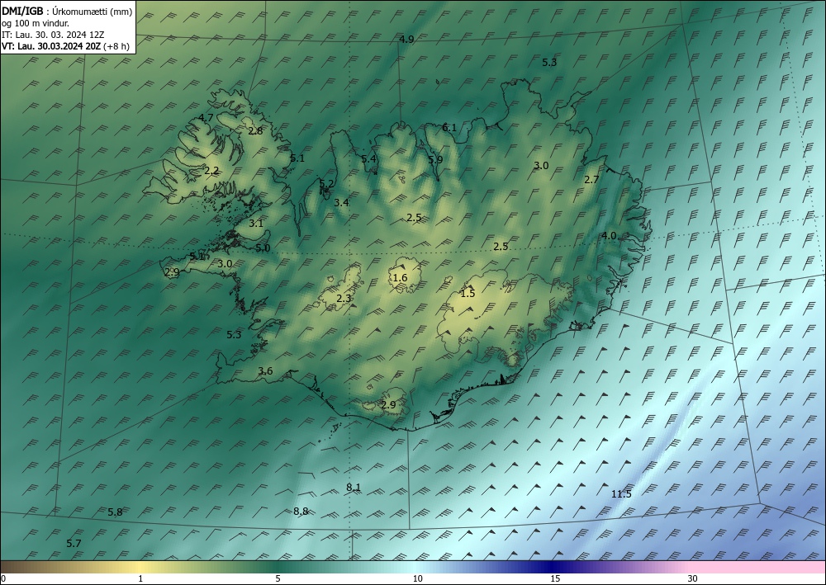This screenshot has width=826, height=585.
Task: Click the 3.1 value label
Action: 256,223
